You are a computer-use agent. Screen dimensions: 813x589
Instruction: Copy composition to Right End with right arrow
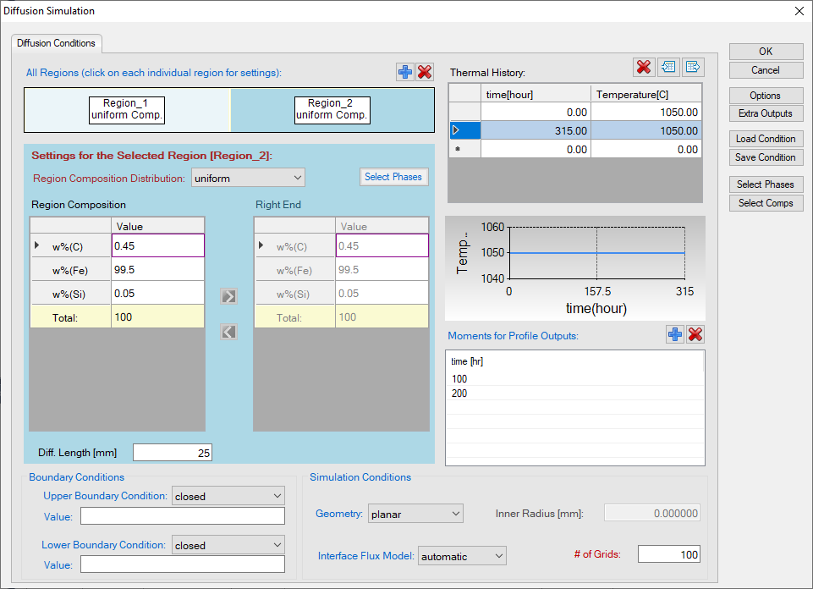pos(228,296)
